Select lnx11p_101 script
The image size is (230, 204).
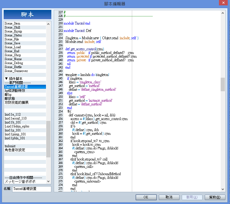(x=25, y=130)
